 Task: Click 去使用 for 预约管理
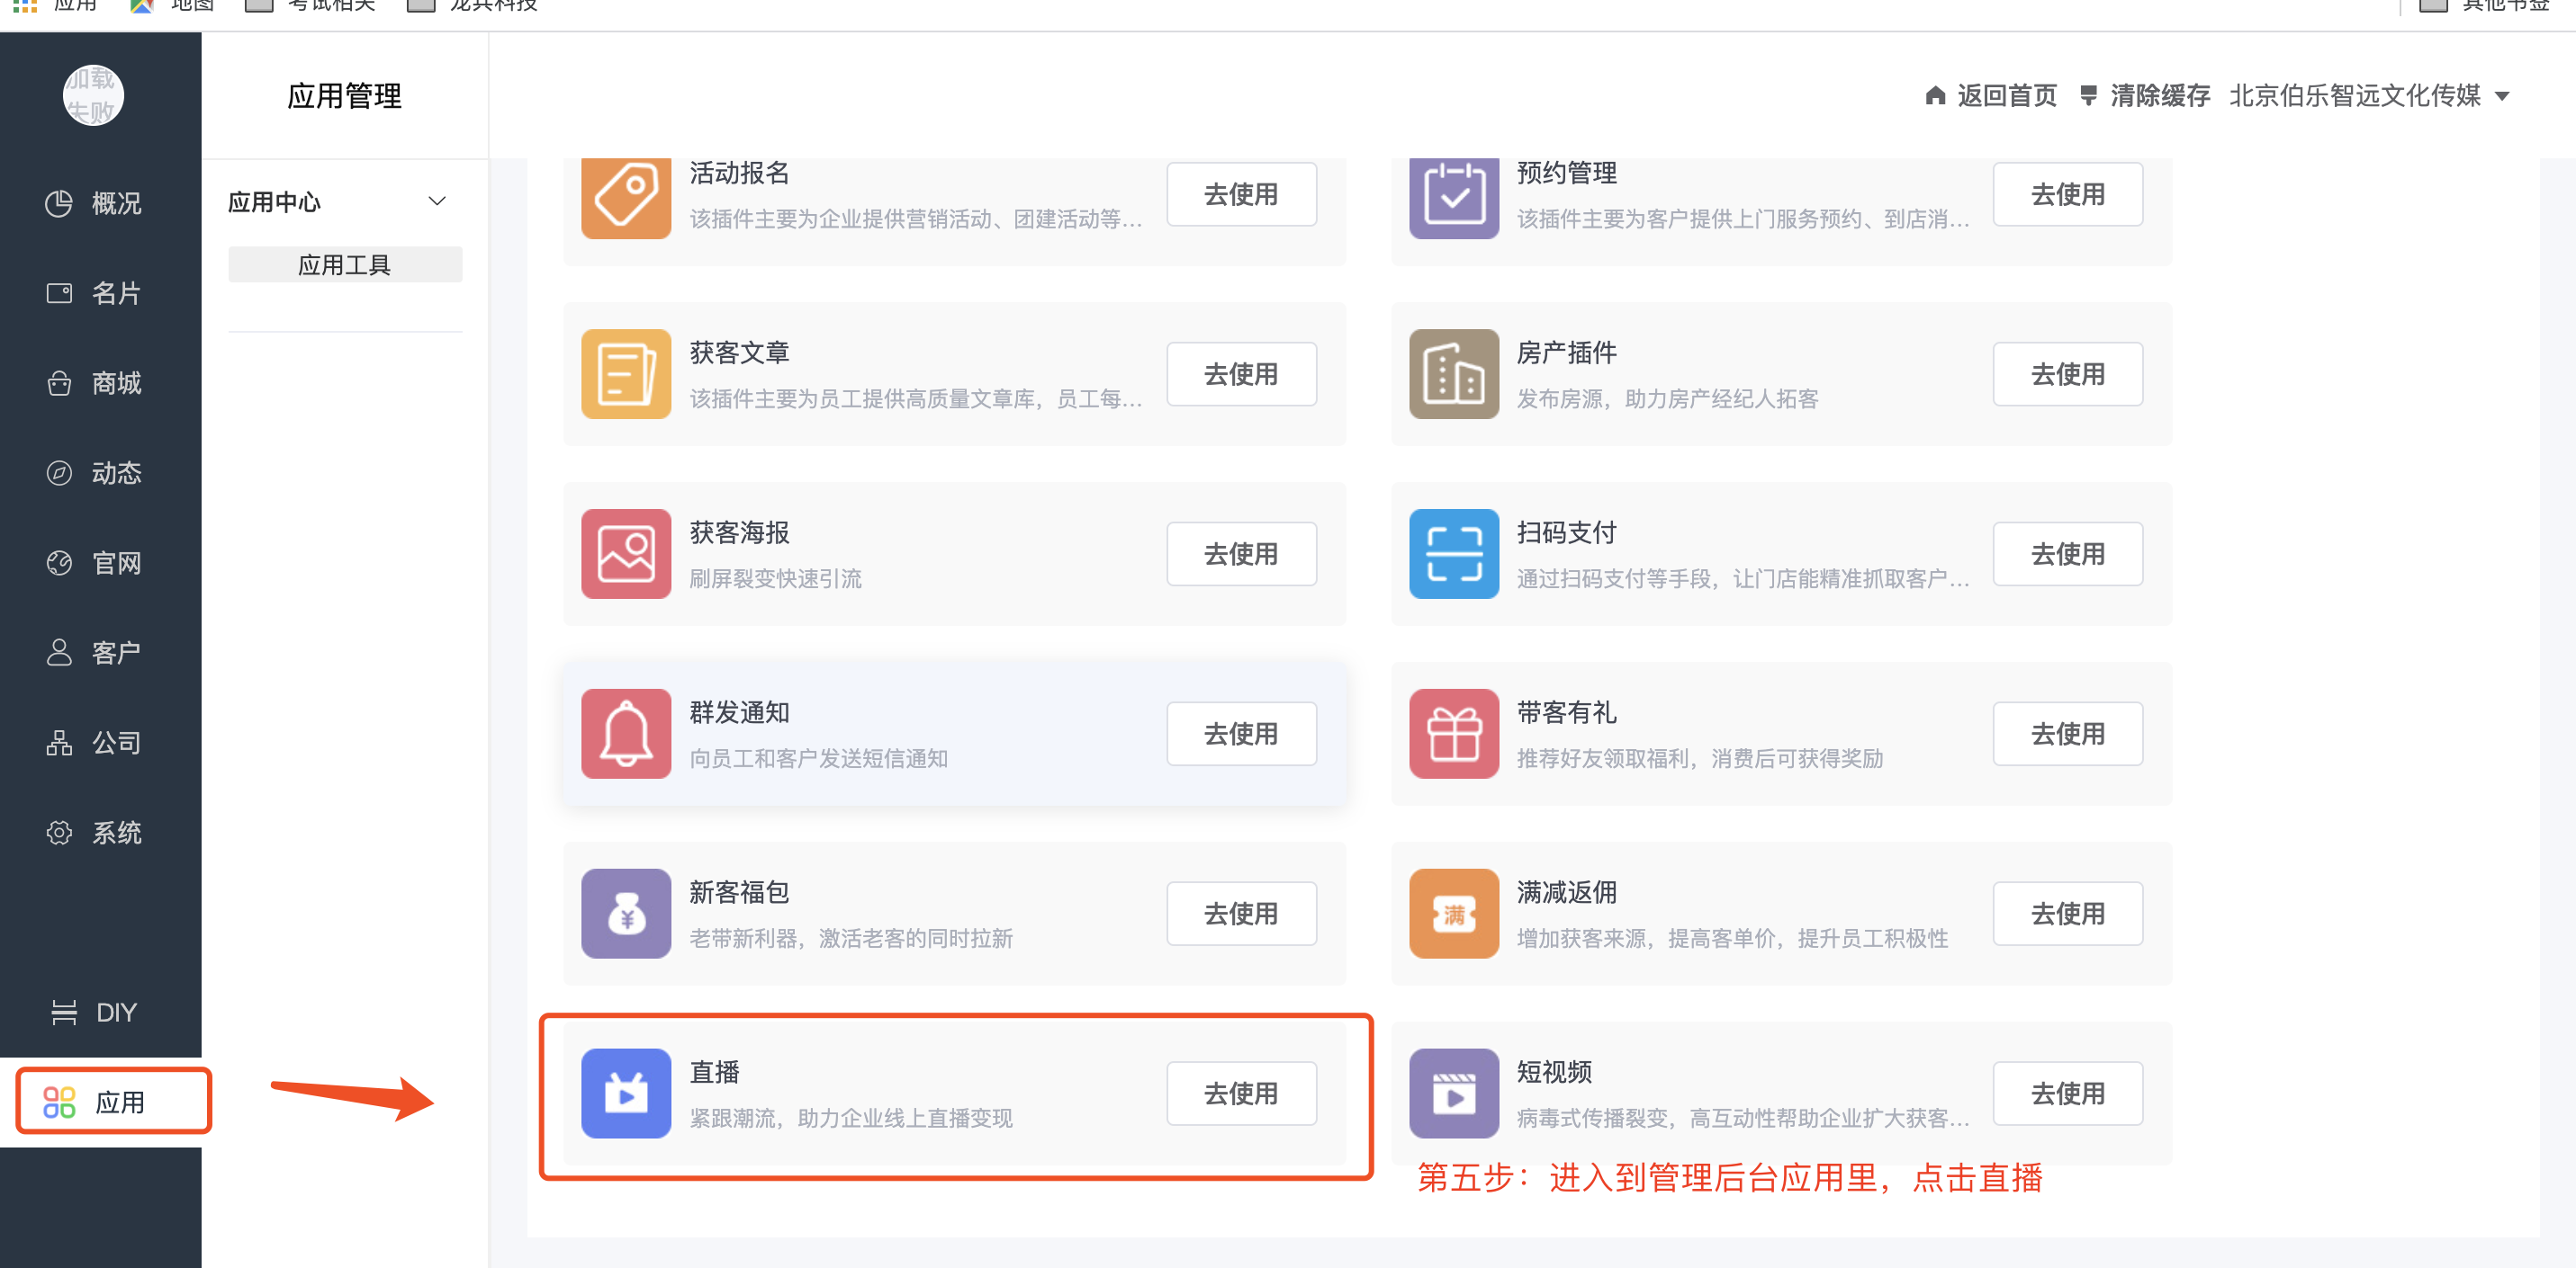pyautogui.click(x=2068, y=194)
